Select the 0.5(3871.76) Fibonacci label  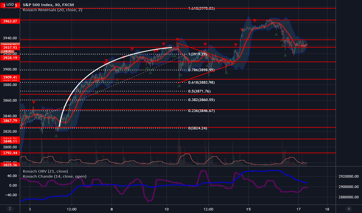[x=199, y=91]
